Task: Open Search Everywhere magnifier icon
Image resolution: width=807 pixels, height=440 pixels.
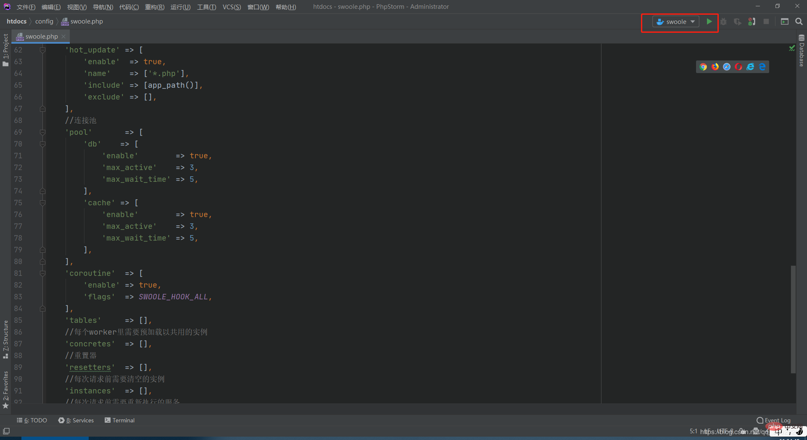Action: (x=799, y=21)
